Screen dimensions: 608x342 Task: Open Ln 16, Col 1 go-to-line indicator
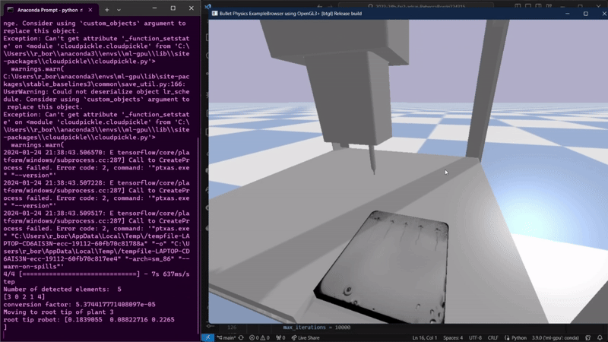(425, 337)
